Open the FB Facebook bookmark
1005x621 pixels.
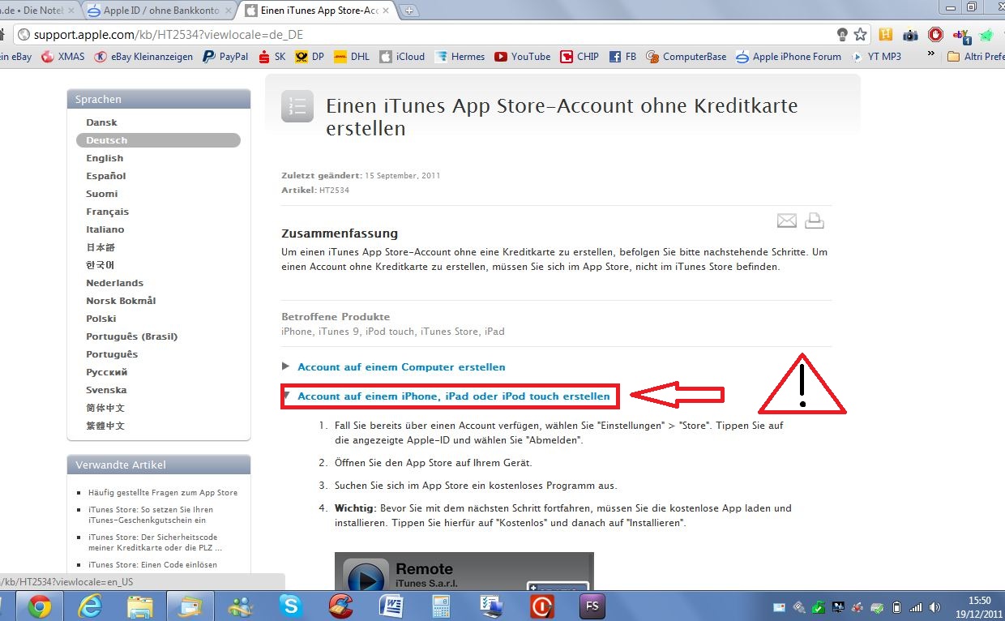tap(622, 57)
